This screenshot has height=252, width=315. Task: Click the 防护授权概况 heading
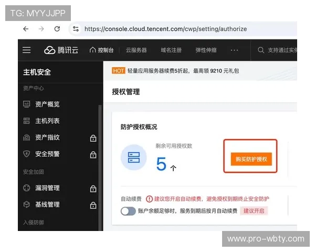[139, 127]
